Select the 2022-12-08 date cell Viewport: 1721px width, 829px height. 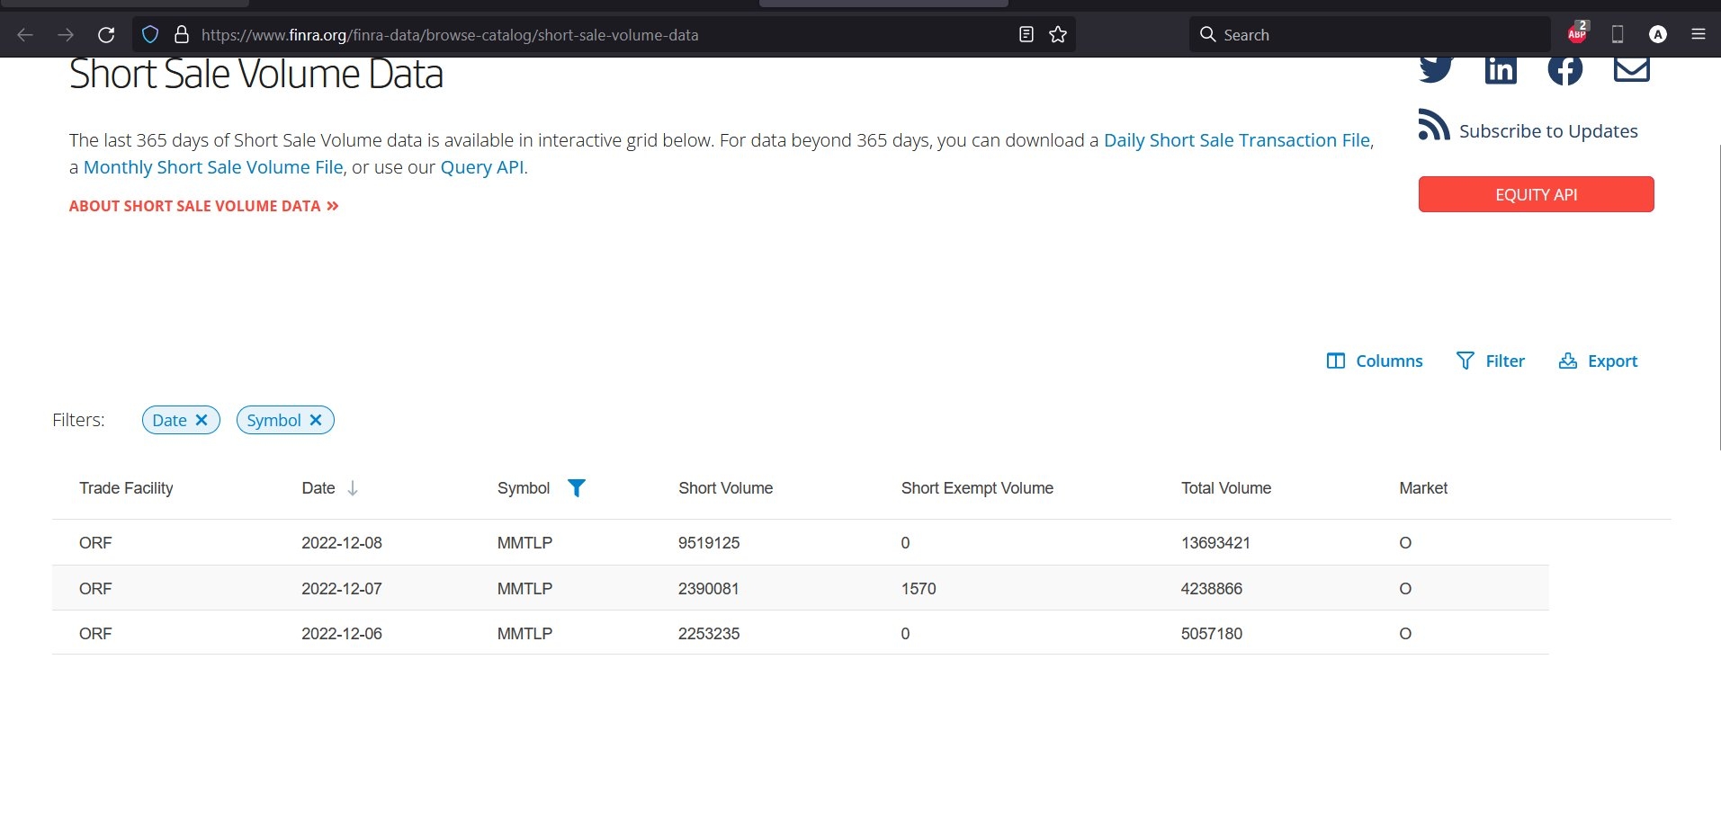point(342,543)
